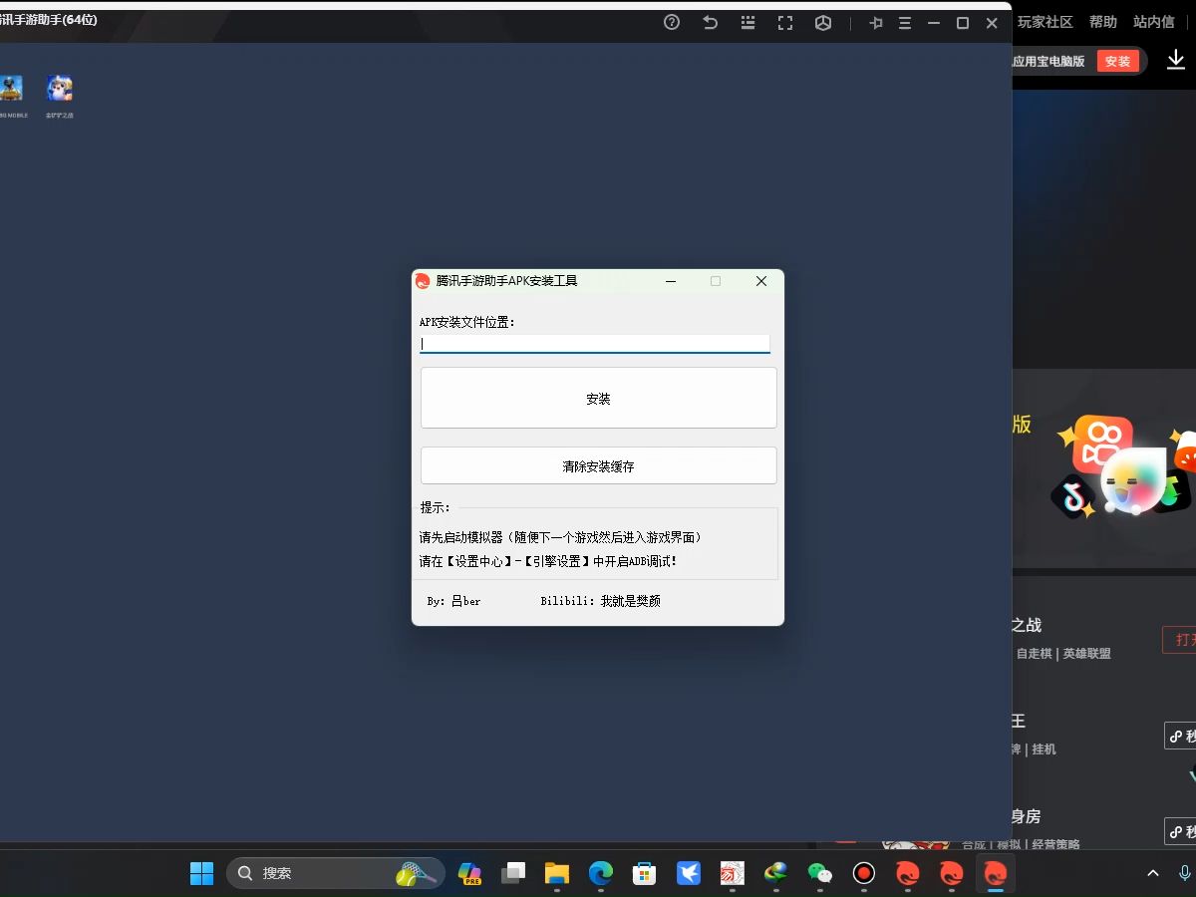The image size is (1196, 897).
Task: Click the fullscreen brackets icon
Action: (x=785, y=22)
